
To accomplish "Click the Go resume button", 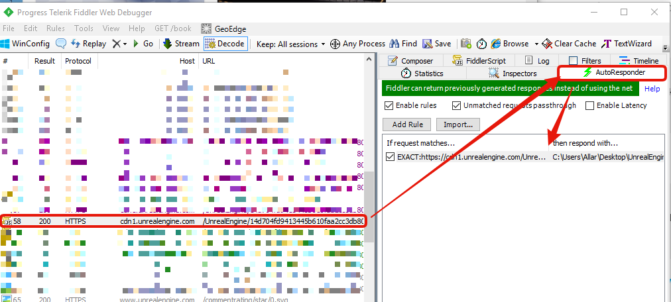I will pyautogui.click(x=143, y=44).
